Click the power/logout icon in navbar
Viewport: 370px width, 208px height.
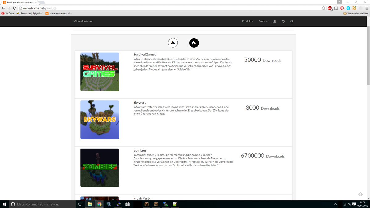[283, 21]
